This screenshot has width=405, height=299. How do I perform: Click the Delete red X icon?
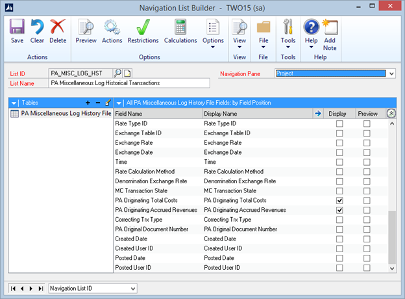coord(58,27)
